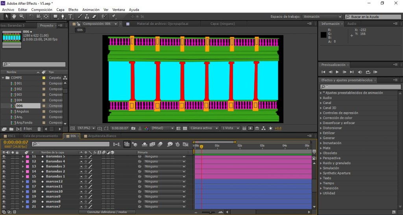The image size is (403, 215).
Task: Delete selected item with project trash icon
Action: [39, 129]
